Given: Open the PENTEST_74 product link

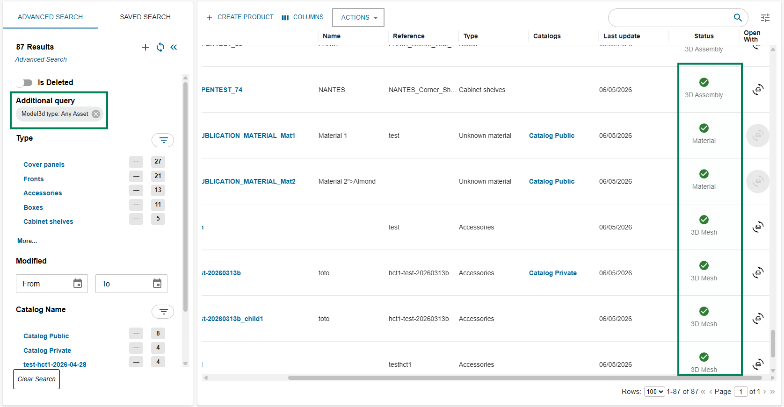Looking at the screenshot, I should point(222,90).
